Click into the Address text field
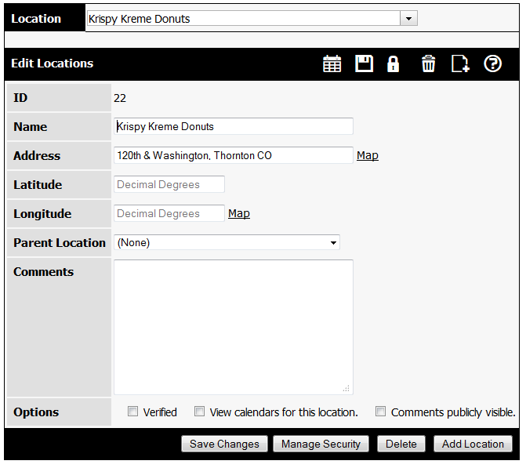526x468 pixels. [x=234, y=155]
